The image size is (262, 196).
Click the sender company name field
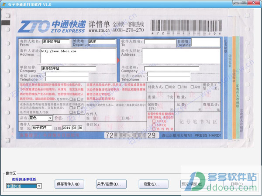(x=69, y=68)
